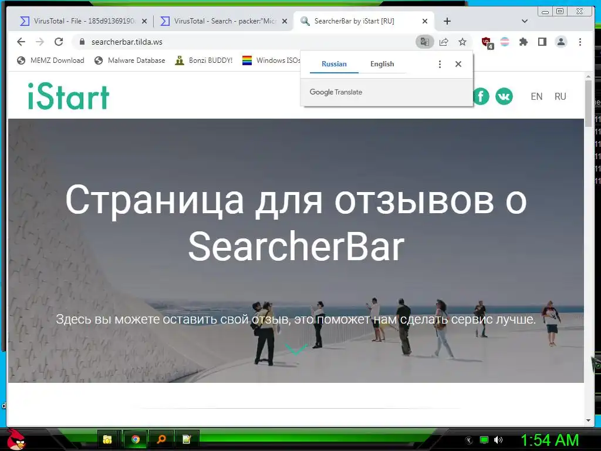
Task: Open the uBlock Origin extension icon
Action: pos(487,42)
